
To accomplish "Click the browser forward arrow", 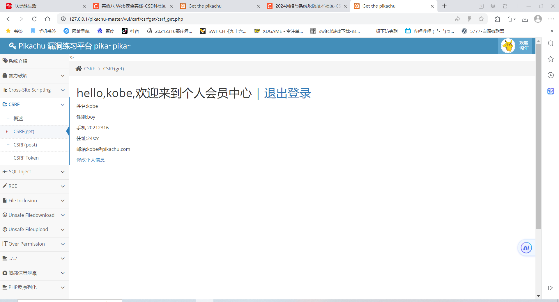I will tap(21, 19).
